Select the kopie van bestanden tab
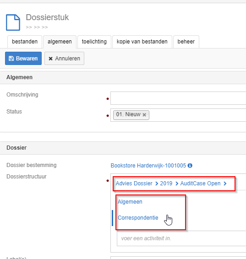 [142, 42]
